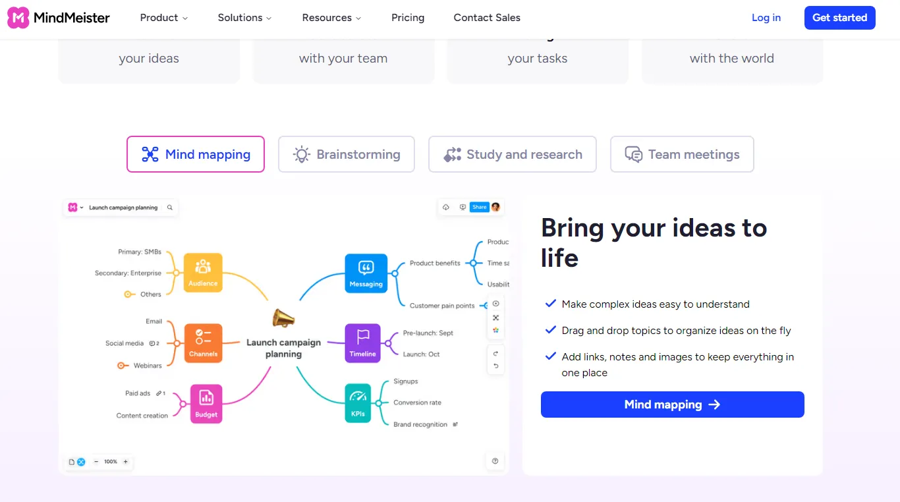Select the Mind mapping tab

point(196,154)
